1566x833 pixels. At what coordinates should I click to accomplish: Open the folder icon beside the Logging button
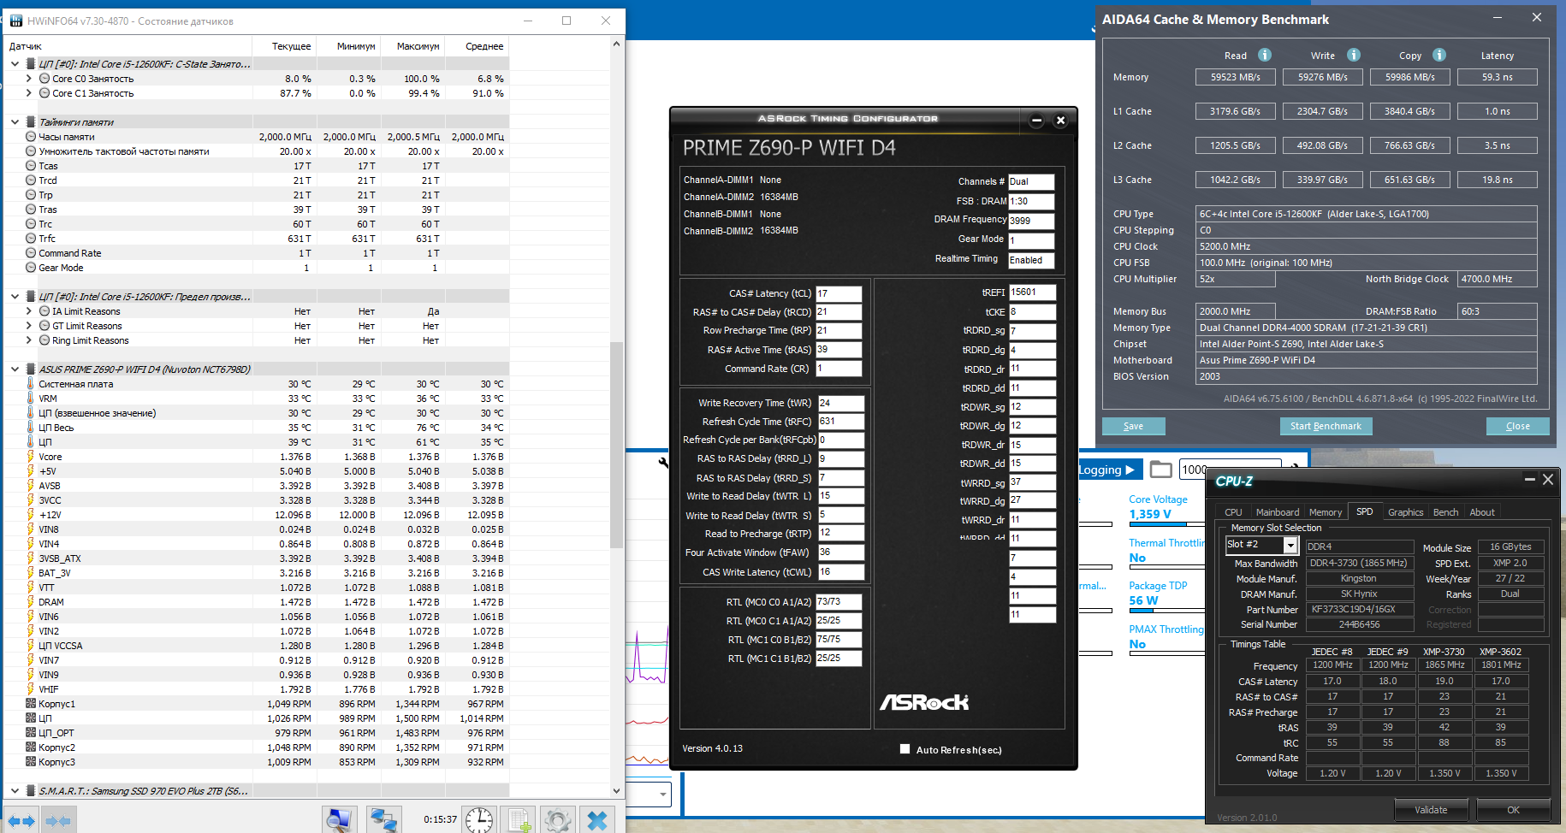coord(1161,469)
